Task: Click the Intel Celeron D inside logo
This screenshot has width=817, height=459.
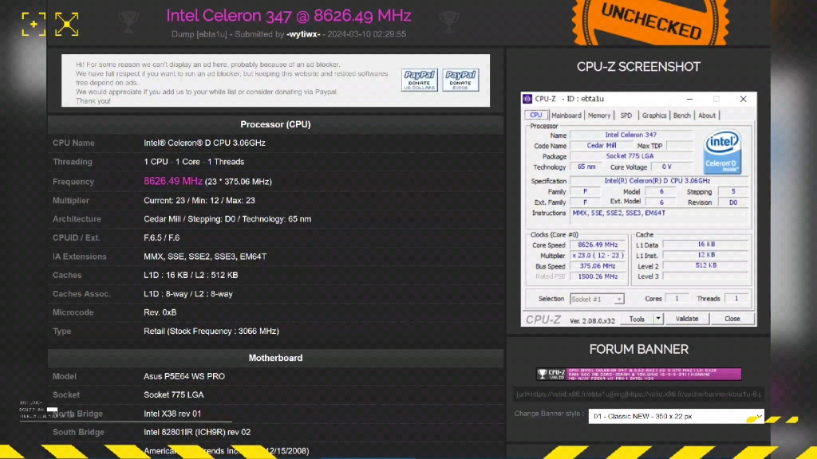Action: click(x=721, y=152)
